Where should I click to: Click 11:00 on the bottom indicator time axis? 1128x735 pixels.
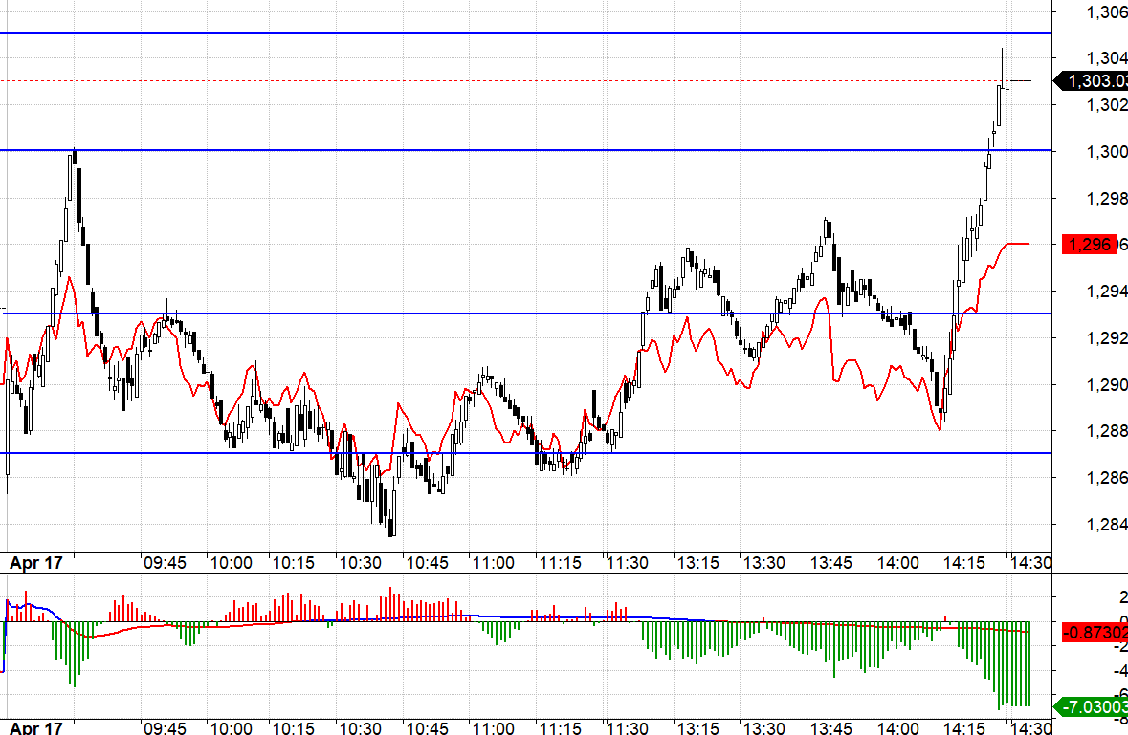(494, 728)
